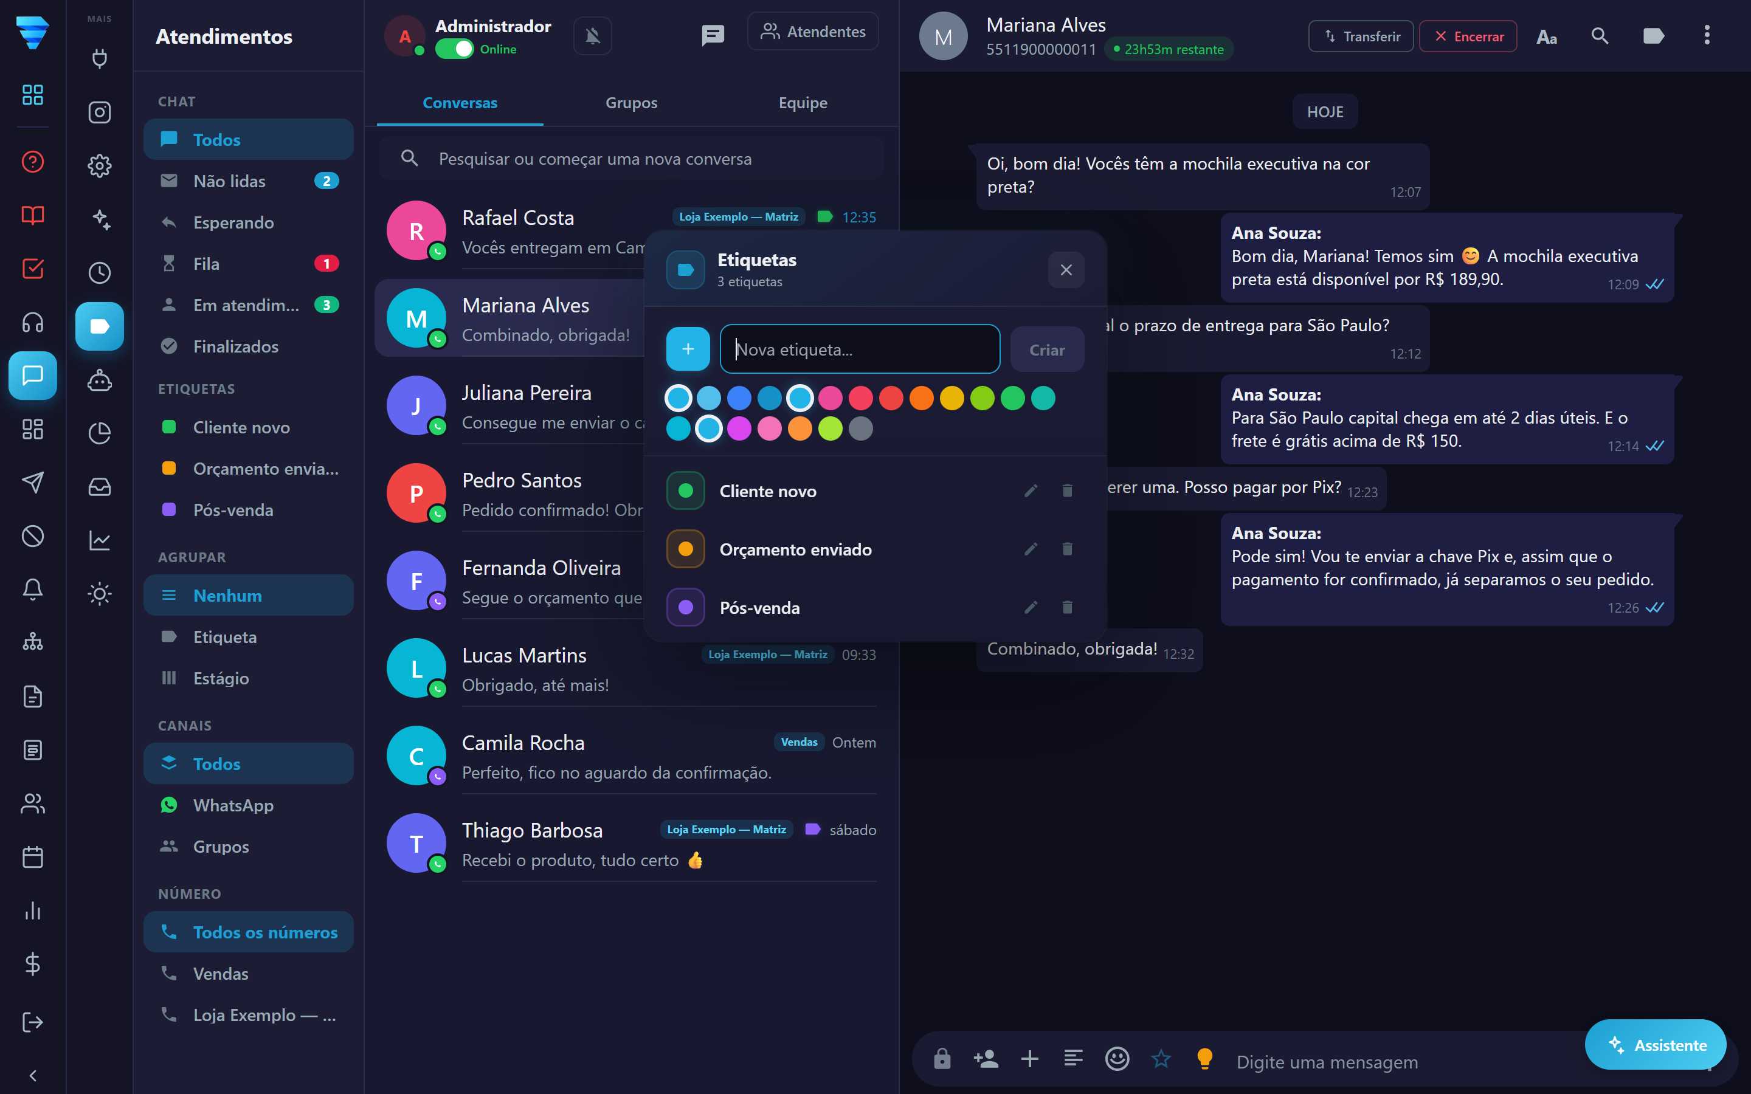This screenshot has width=1751, height=1094.
Task: Open the emoji picker in message bar
Action: pyautogui.click(x=1117, y=1059)
